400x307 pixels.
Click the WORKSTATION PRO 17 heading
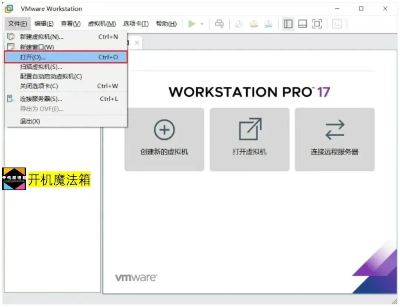tap(249, 92)
